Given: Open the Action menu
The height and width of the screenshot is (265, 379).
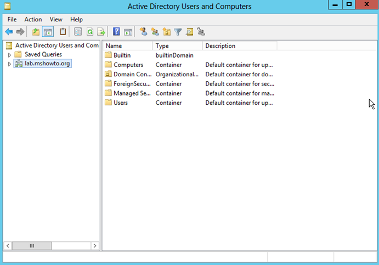Looking at the screenshot, I should pyautogui.click(x=33, y=19).
